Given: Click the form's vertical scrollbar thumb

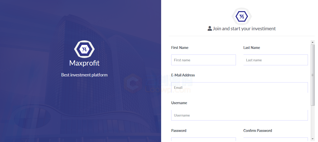Looking at the screenshot, I should pyautogui.click(x=313, y=75).
